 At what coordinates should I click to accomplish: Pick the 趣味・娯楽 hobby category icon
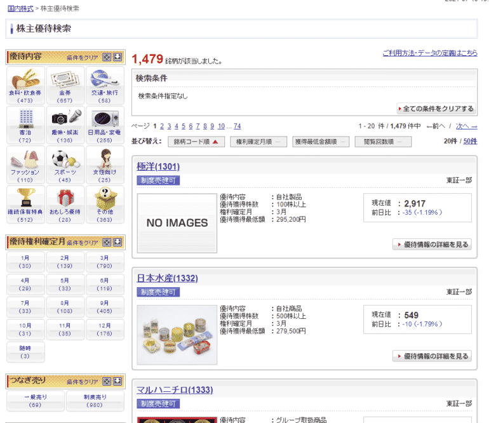click(65, 125)
